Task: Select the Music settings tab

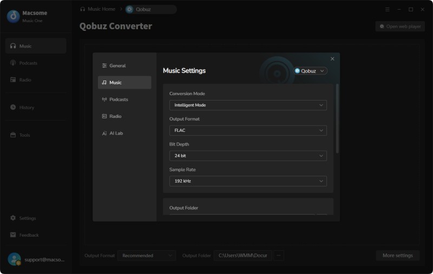Action: coord(124,83)
